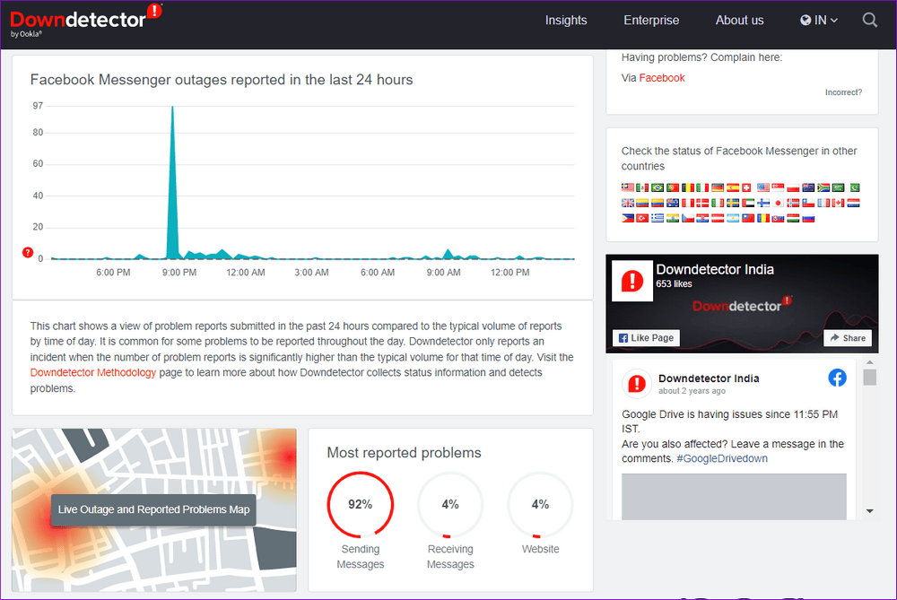897x600 pixels.
Task: Expand the Facebook widget scrollbar down arrow
Action: click(870, 513)
